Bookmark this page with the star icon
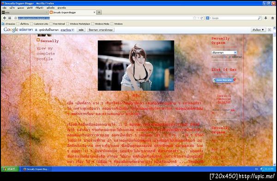 coord(194,18)
